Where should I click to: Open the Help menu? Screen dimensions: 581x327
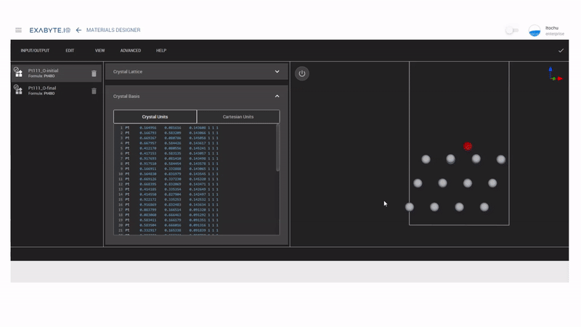pyautogui.click(x=161, y=50)
